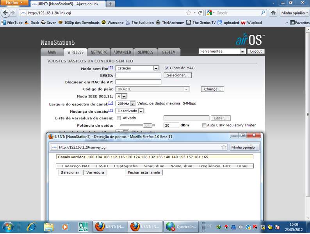Click the browser back arrow button

pos(5,13)
